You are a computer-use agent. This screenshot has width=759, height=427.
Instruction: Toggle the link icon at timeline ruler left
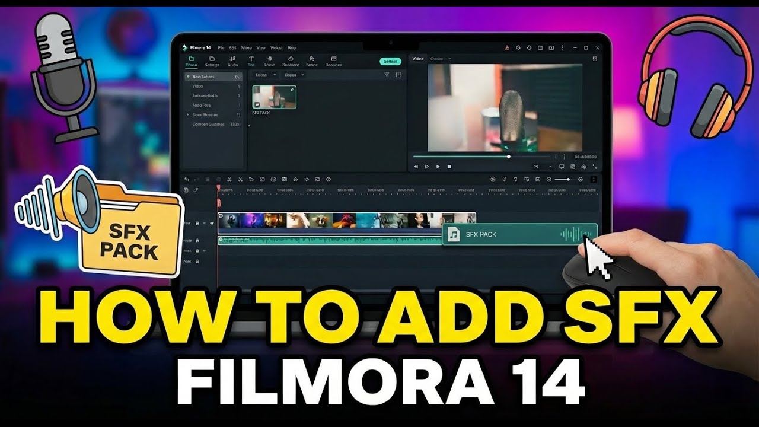pos(196,190)
